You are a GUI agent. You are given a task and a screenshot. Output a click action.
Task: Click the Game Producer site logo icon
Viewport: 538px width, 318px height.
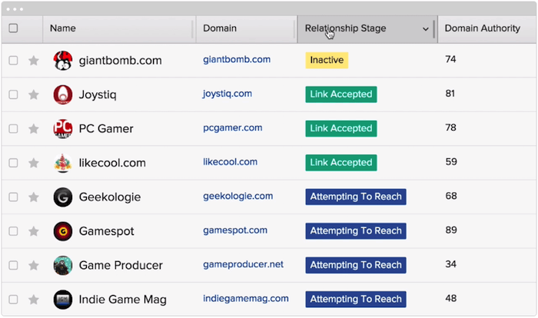point(63,265)
